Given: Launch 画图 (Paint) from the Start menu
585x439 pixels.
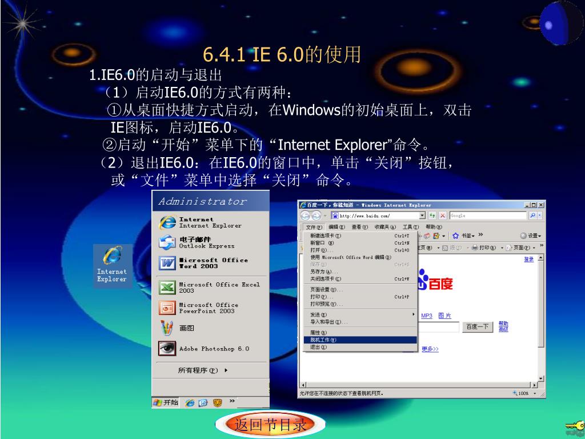Looking at the screenshot, I should [x=211, y=328].
